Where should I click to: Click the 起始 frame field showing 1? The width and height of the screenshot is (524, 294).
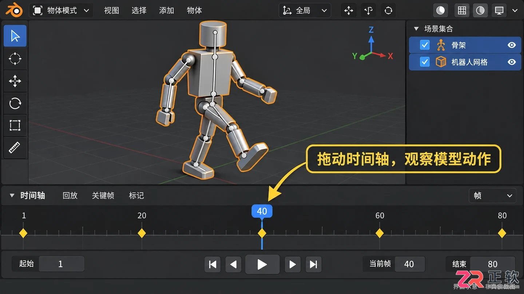61,264
